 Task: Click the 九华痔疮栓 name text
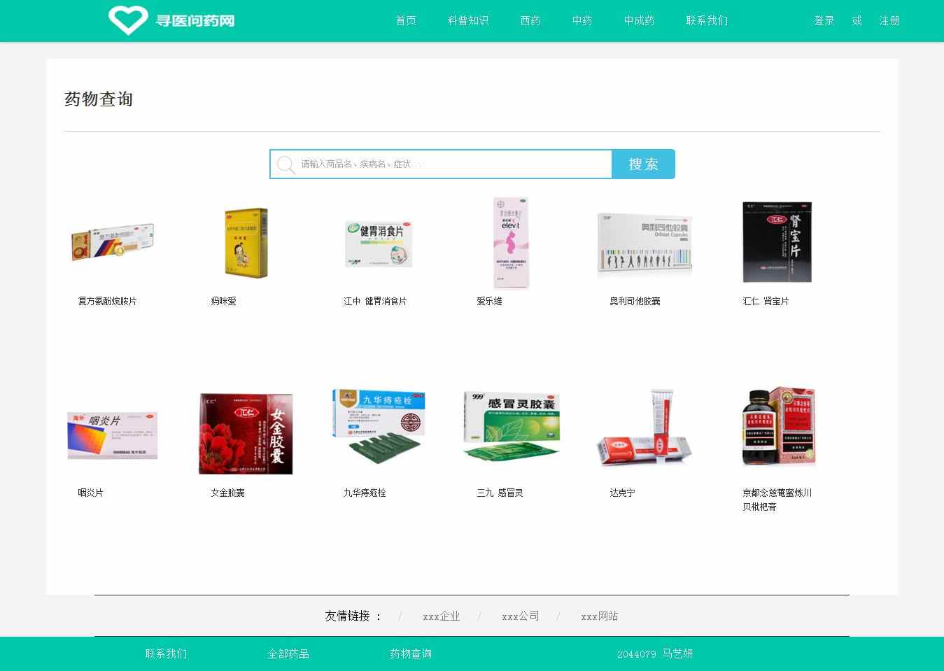(365, 493)
